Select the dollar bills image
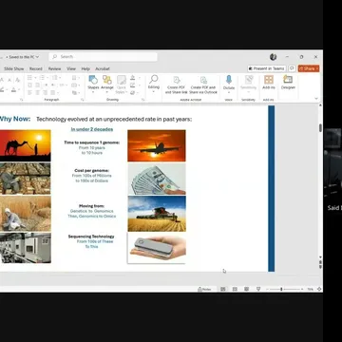 157,179
